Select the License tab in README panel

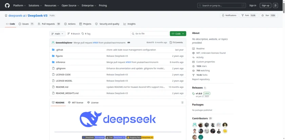pos(93,103)
